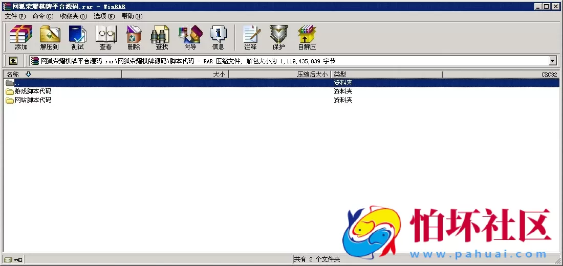
Task: Open the 收藏夹 (Favorites) menu
Action: coord(73,16)
